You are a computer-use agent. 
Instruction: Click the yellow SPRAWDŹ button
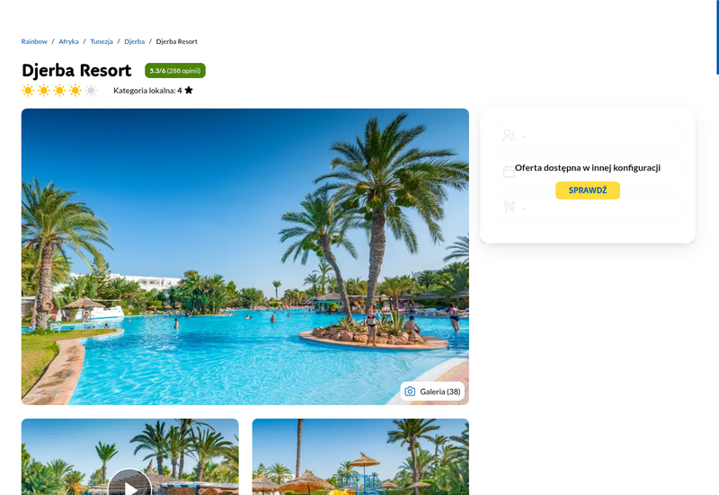click(588, 190)
